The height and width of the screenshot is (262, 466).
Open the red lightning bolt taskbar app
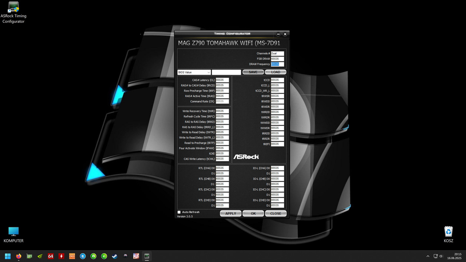coord(61,256)
